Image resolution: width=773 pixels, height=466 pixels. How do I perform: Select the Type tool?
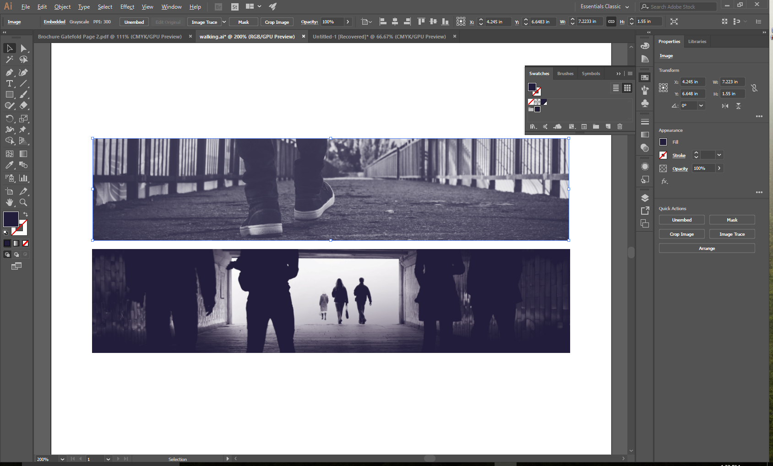click(9, 83)
